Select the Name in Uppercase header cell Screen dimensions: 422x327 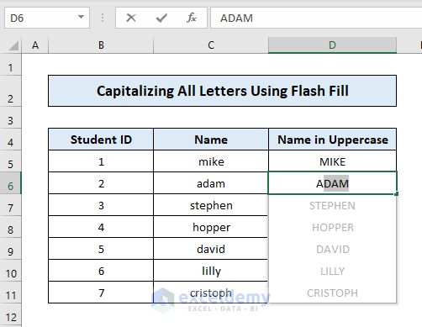[x=332, y=140]
